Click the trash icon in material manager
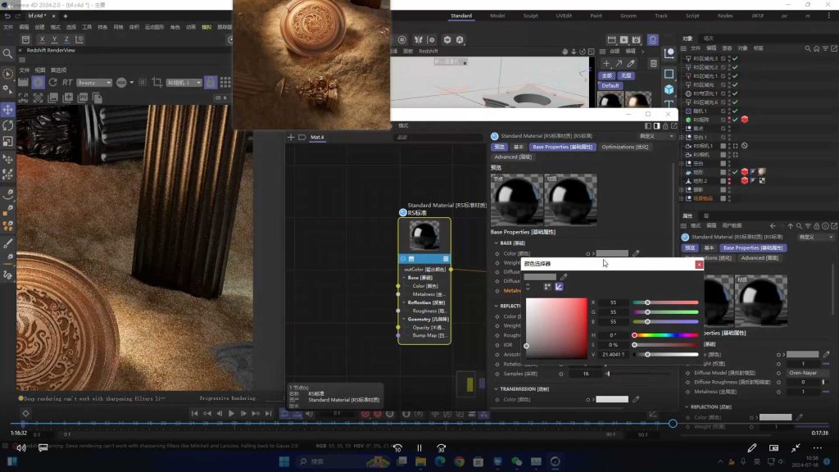The image size is (839, 472). click(653, 63)
